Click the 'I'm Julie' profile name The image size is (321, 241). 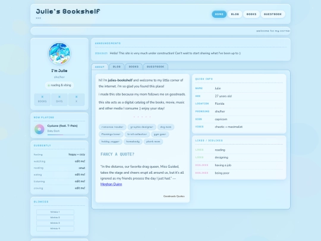click(x=59, y=71)
